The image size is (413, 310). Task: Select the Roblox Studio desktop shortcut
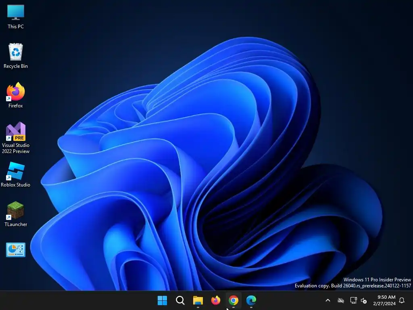(16, 174)
